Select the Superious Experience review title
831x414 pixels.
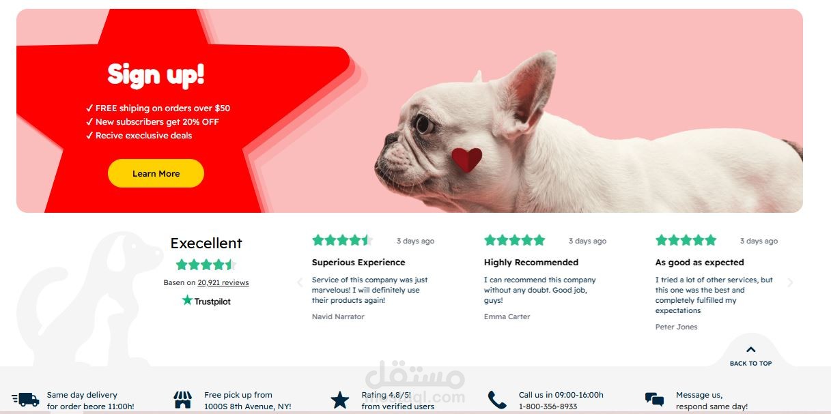pos(358,262)
